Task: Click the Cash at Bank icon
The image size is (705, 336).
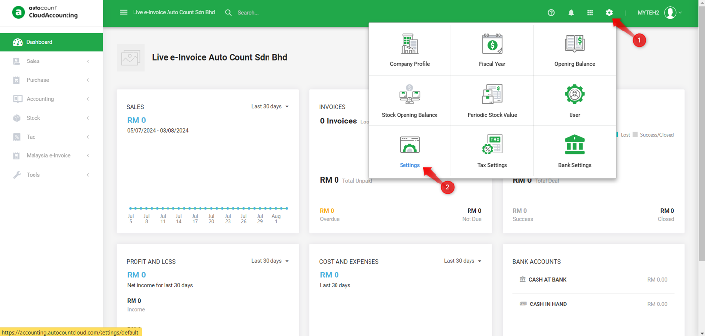Action: (x=523, y=279)
